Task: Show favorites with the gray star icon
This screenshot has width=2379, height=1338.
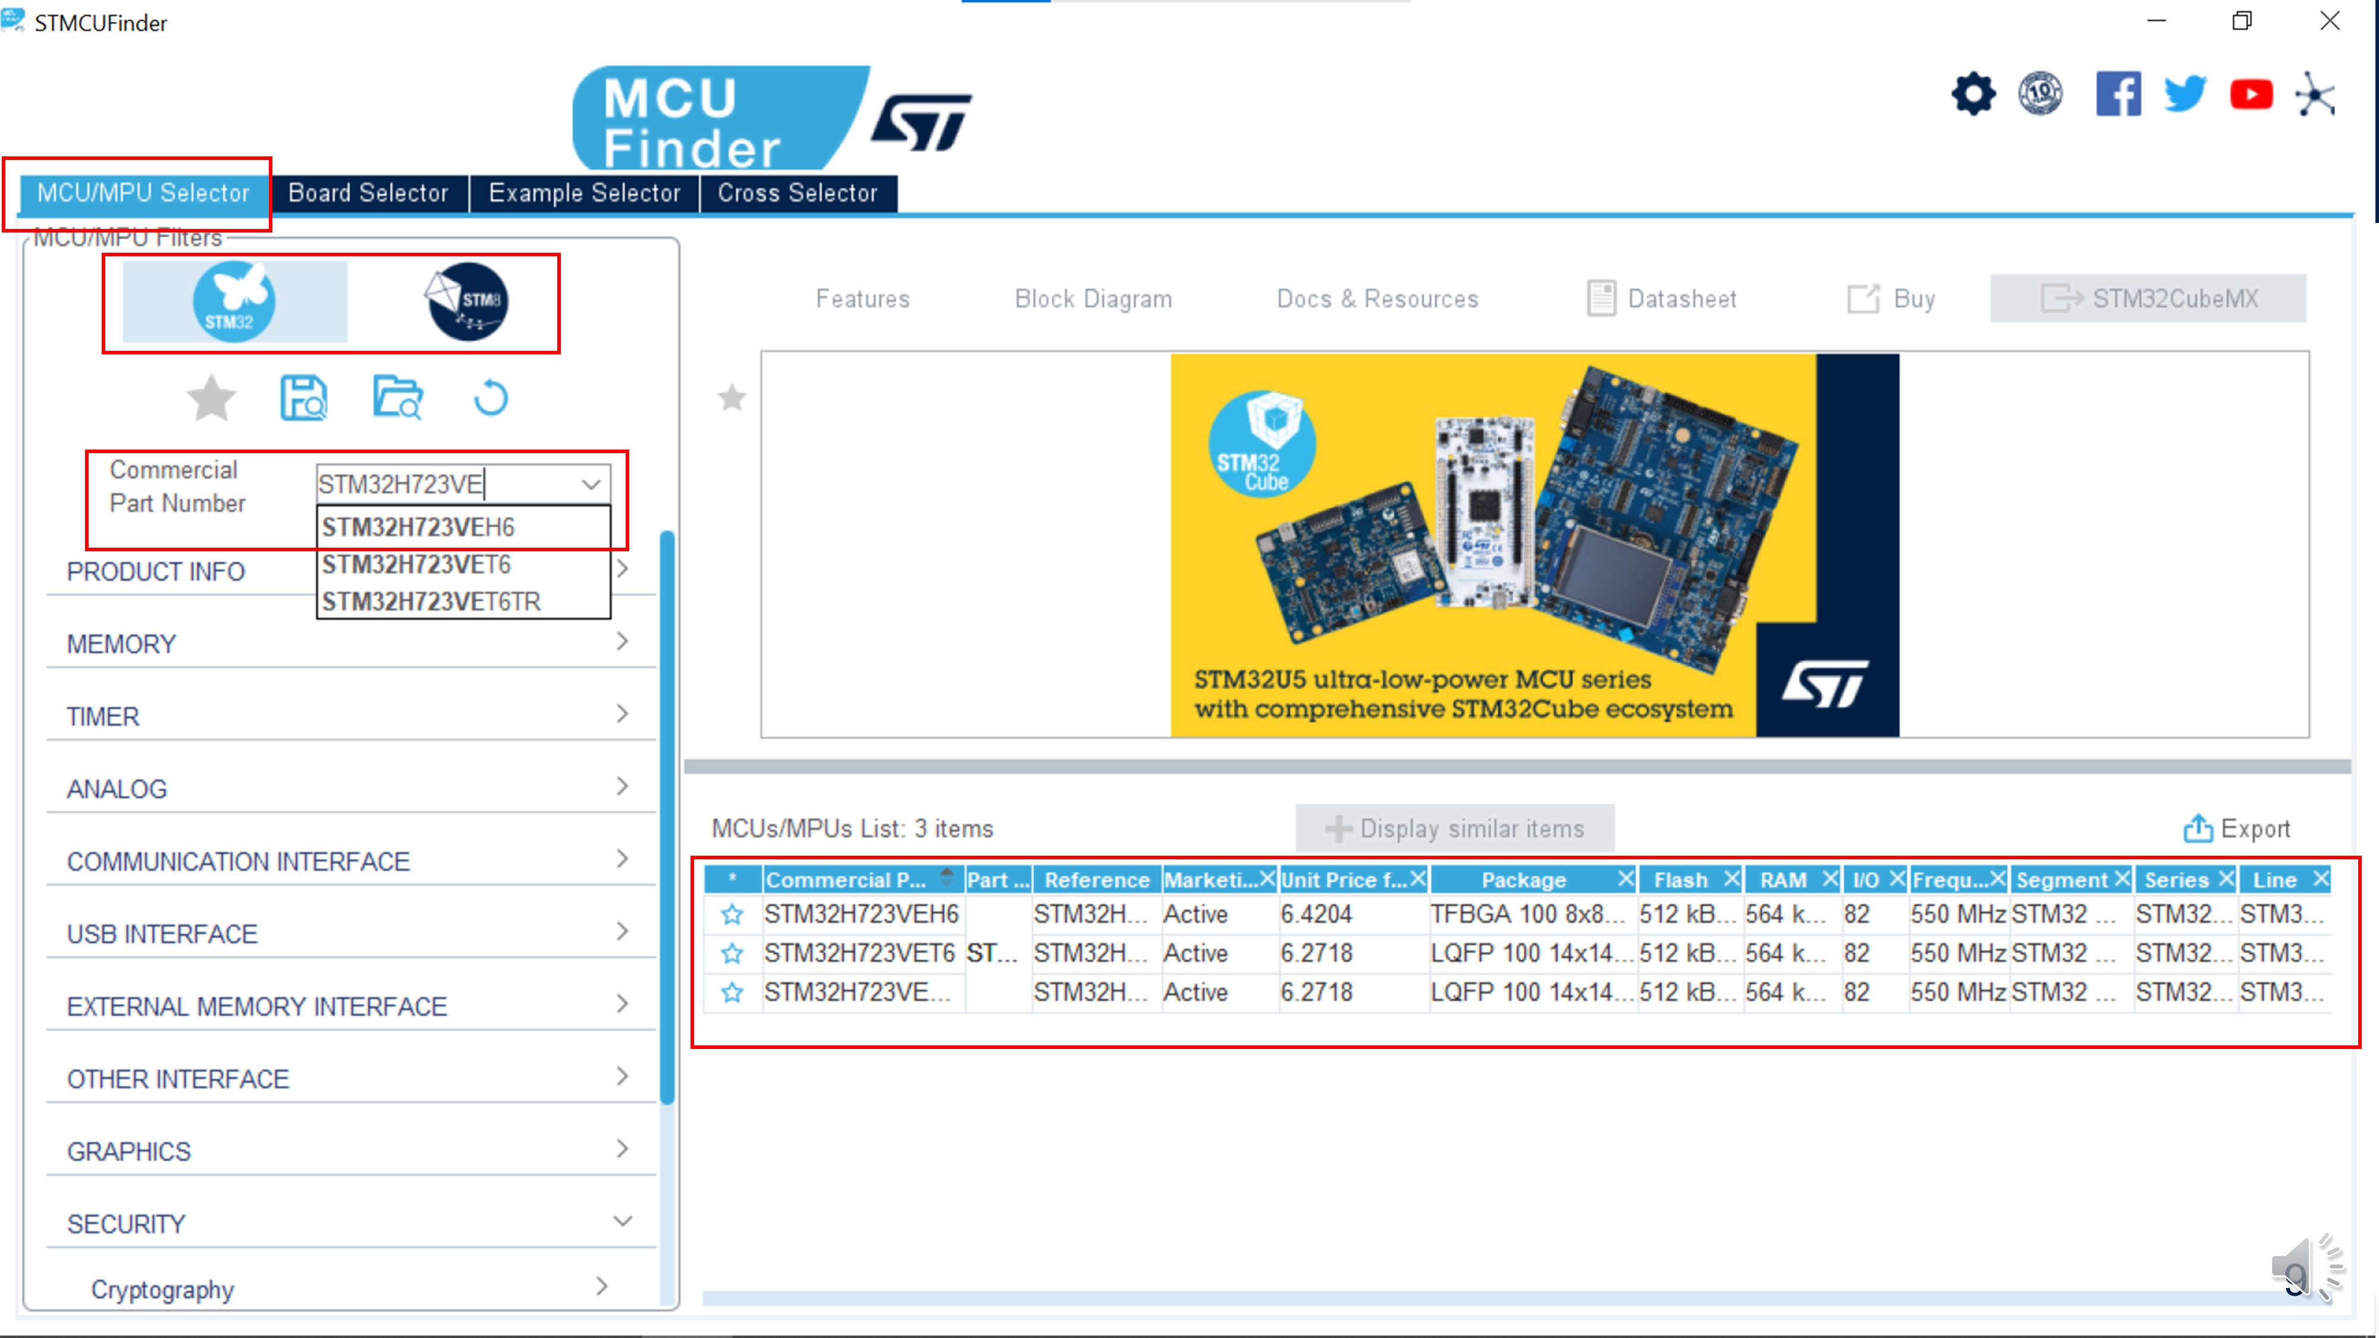Action: point(212,398)
